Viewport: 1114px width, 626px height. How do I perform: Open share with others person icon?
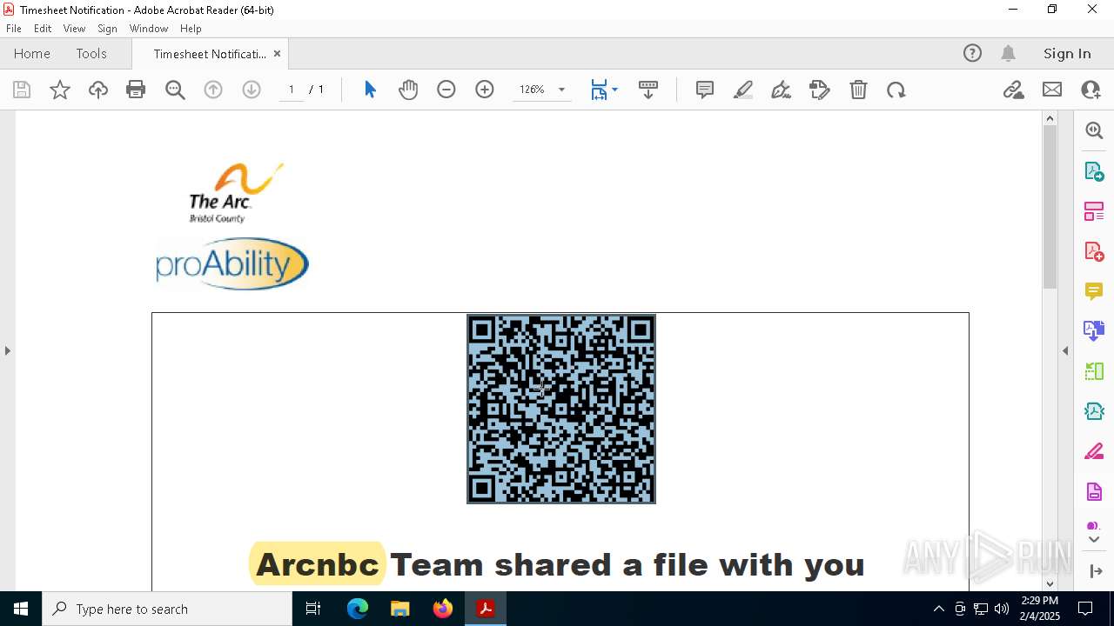pos(1091,90)
